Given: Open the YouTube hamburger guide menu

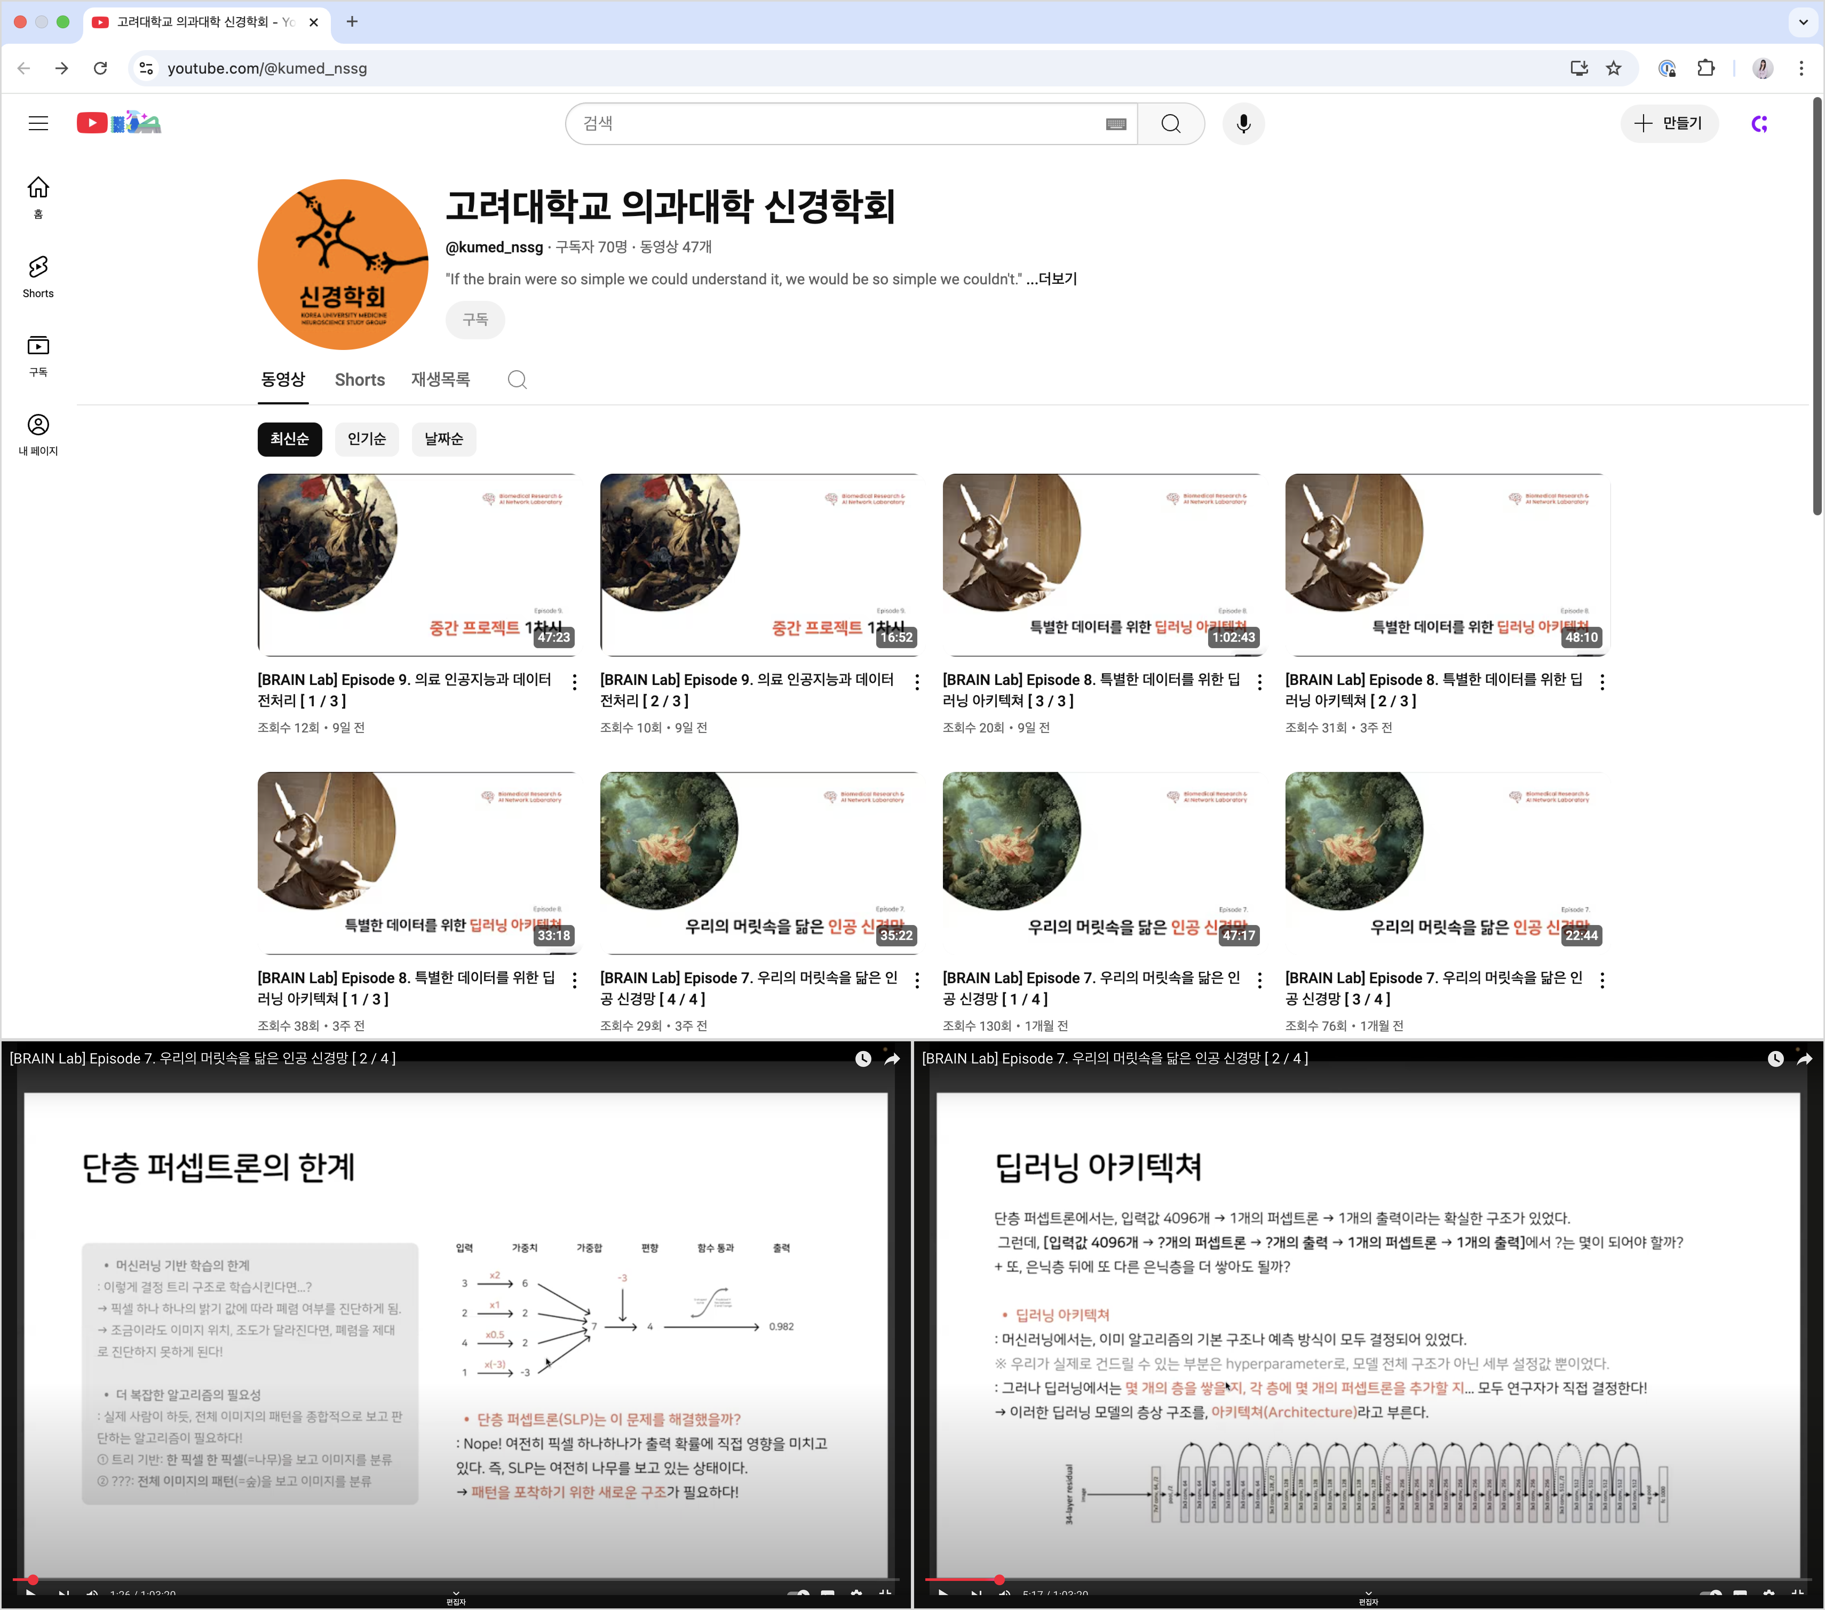Looking at the screenshot, I should [x=38, y=123].
